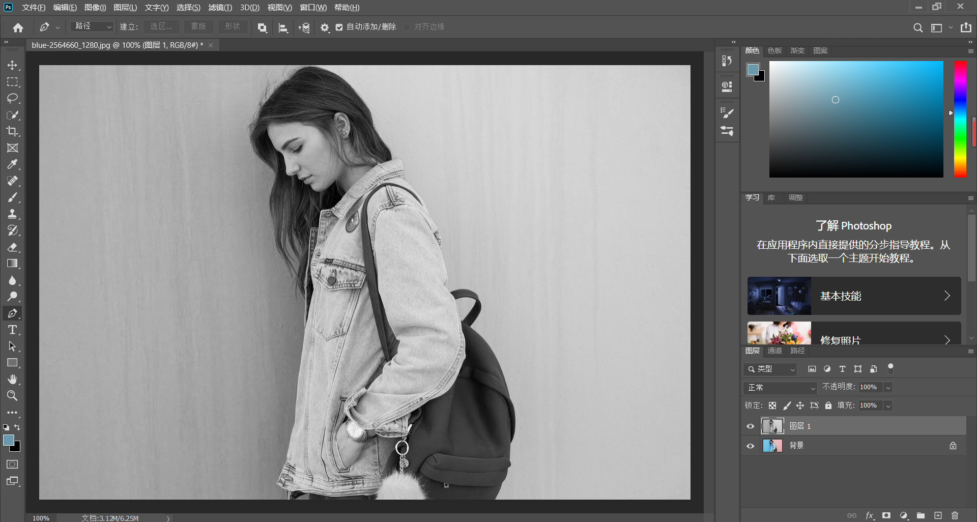The image size is (977, 522).
Task: Select the Zoom tool in toolbar
Action: pos(12,396)
